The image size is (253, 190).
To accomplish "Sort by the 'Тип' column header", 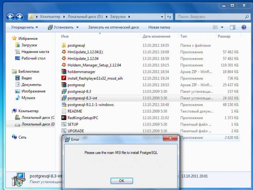I will pos(184,36).
